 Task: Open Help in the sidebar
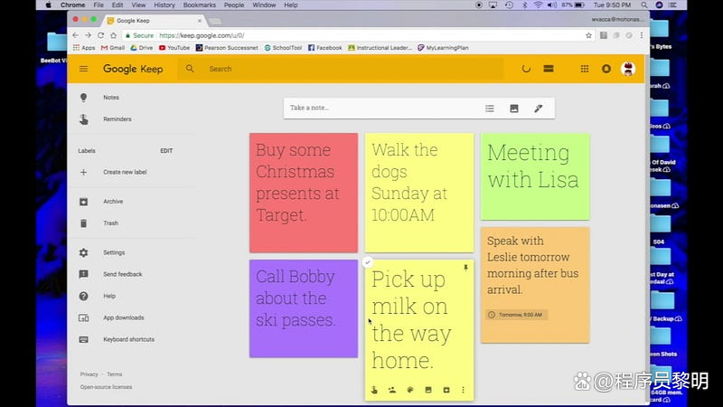[109, 297]
